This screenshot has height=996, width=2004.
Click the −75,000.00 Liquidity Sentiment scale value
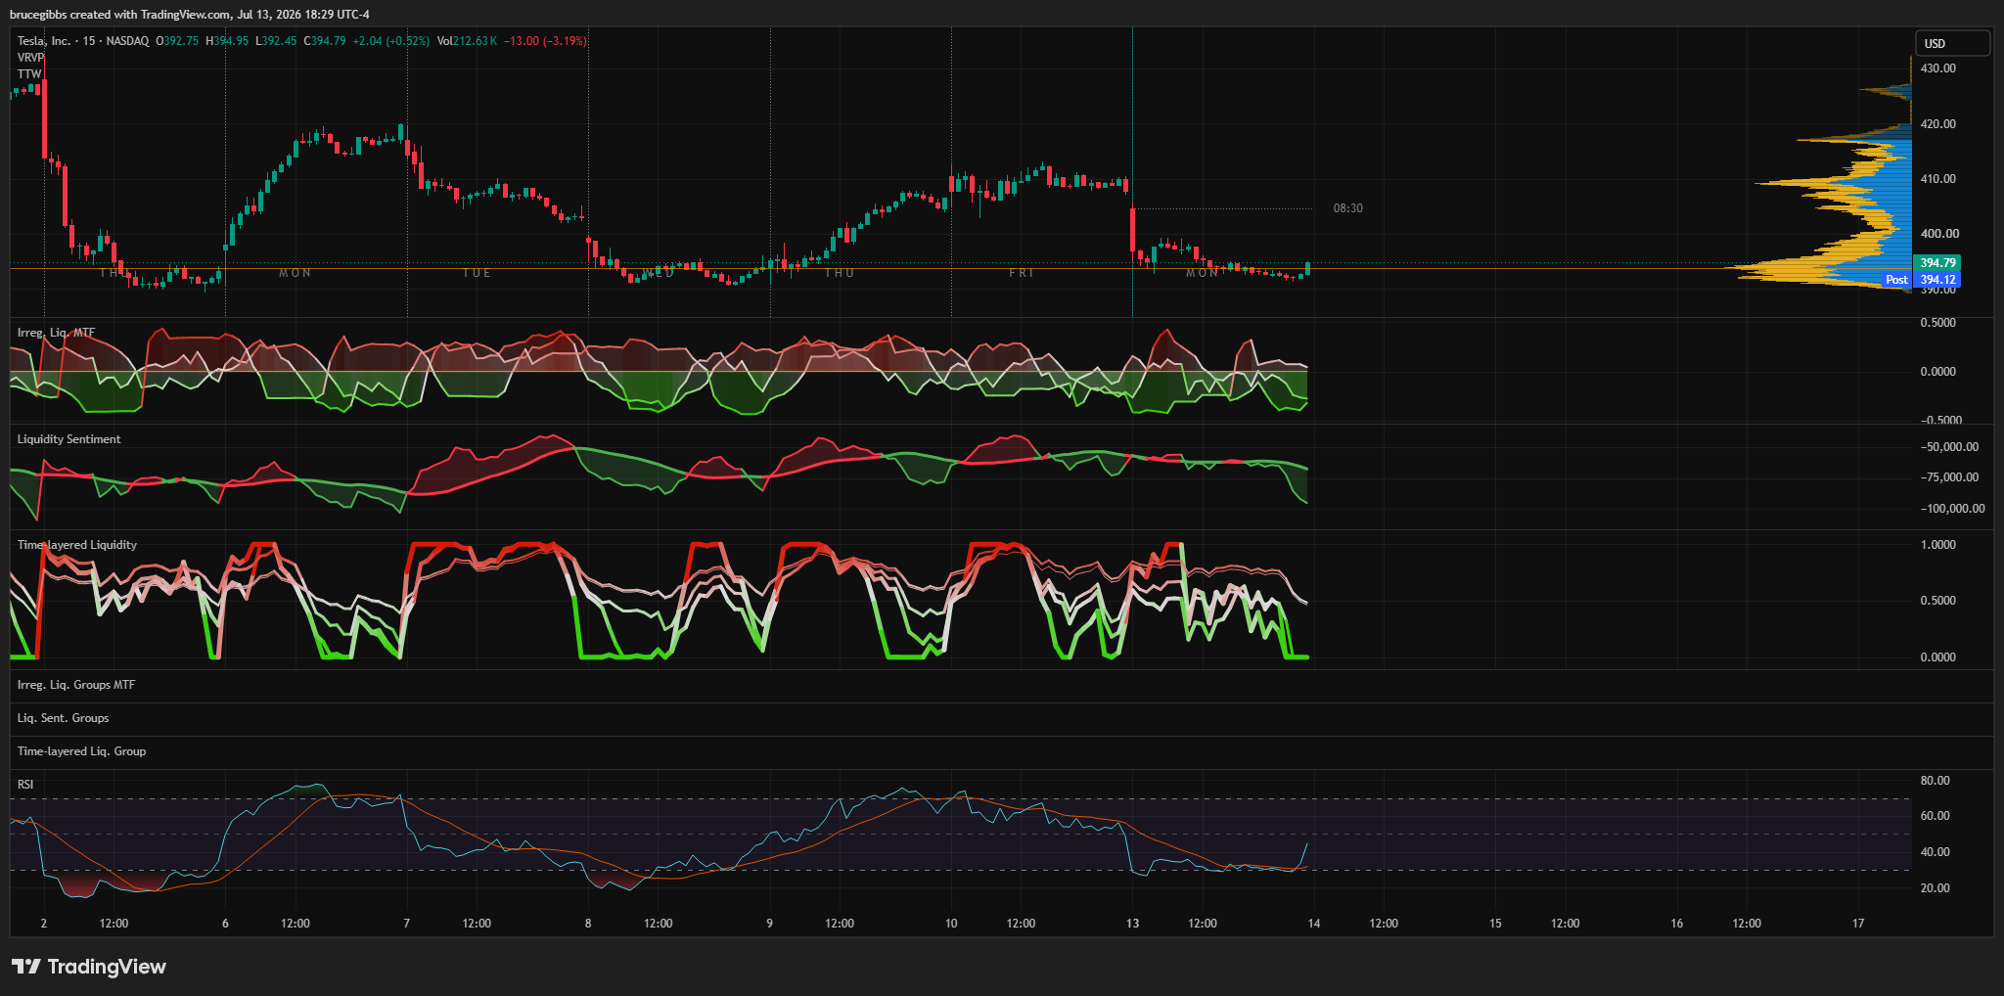coord(1949,477)
